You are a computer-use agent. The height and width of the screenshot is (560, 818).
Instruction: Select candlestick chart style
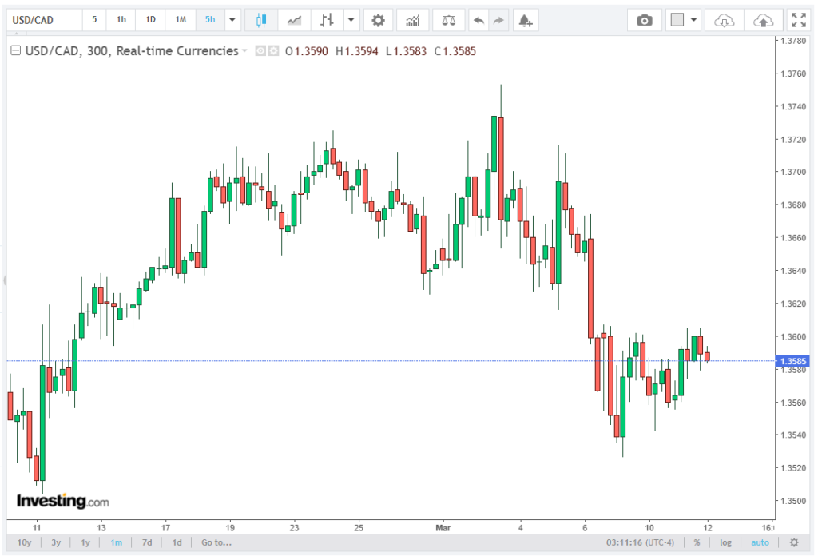coord(260,20)
